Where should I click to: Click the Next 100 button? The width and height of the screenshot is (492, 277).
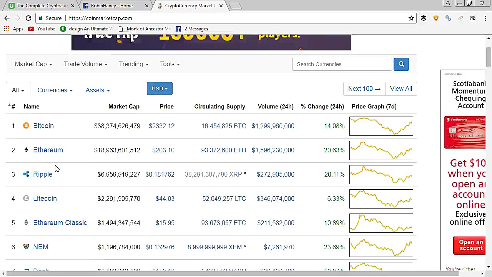pos(364,89)
